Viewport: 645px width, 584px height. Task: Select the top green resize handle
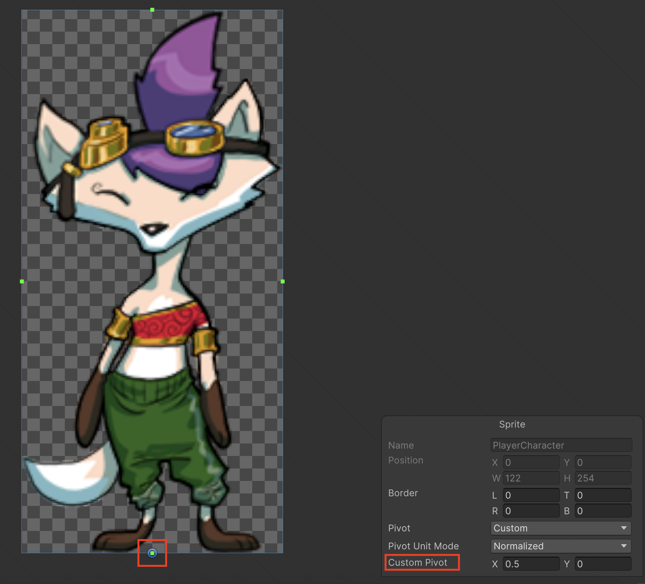(x=152, y=10)
